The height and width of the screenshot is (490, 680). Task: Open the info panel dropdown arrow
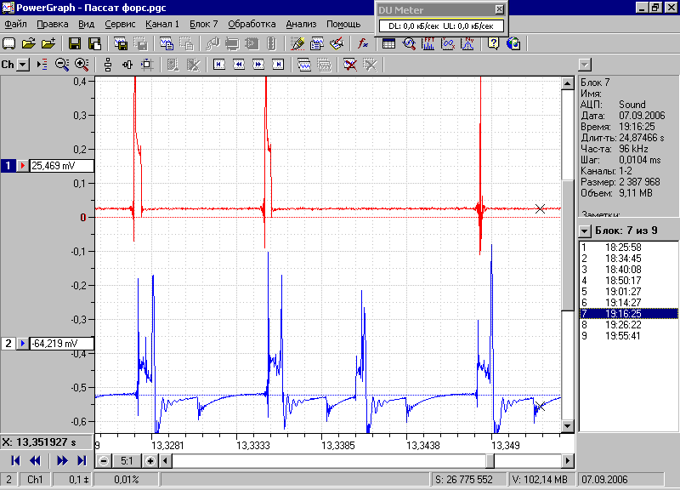(x=585, y=65)
